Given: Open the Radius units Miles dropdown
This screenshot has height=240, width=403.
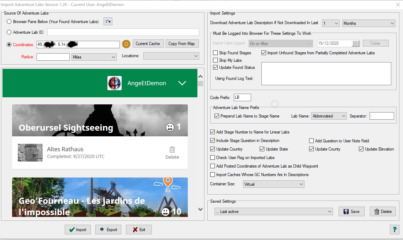Looking at the screenshot, I should [94, 57].
